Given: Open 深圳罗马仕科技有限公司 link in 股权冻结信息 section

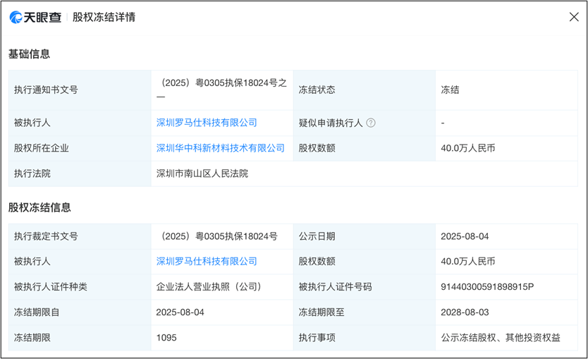Looking at the screenshot, I should click(207, 262).
